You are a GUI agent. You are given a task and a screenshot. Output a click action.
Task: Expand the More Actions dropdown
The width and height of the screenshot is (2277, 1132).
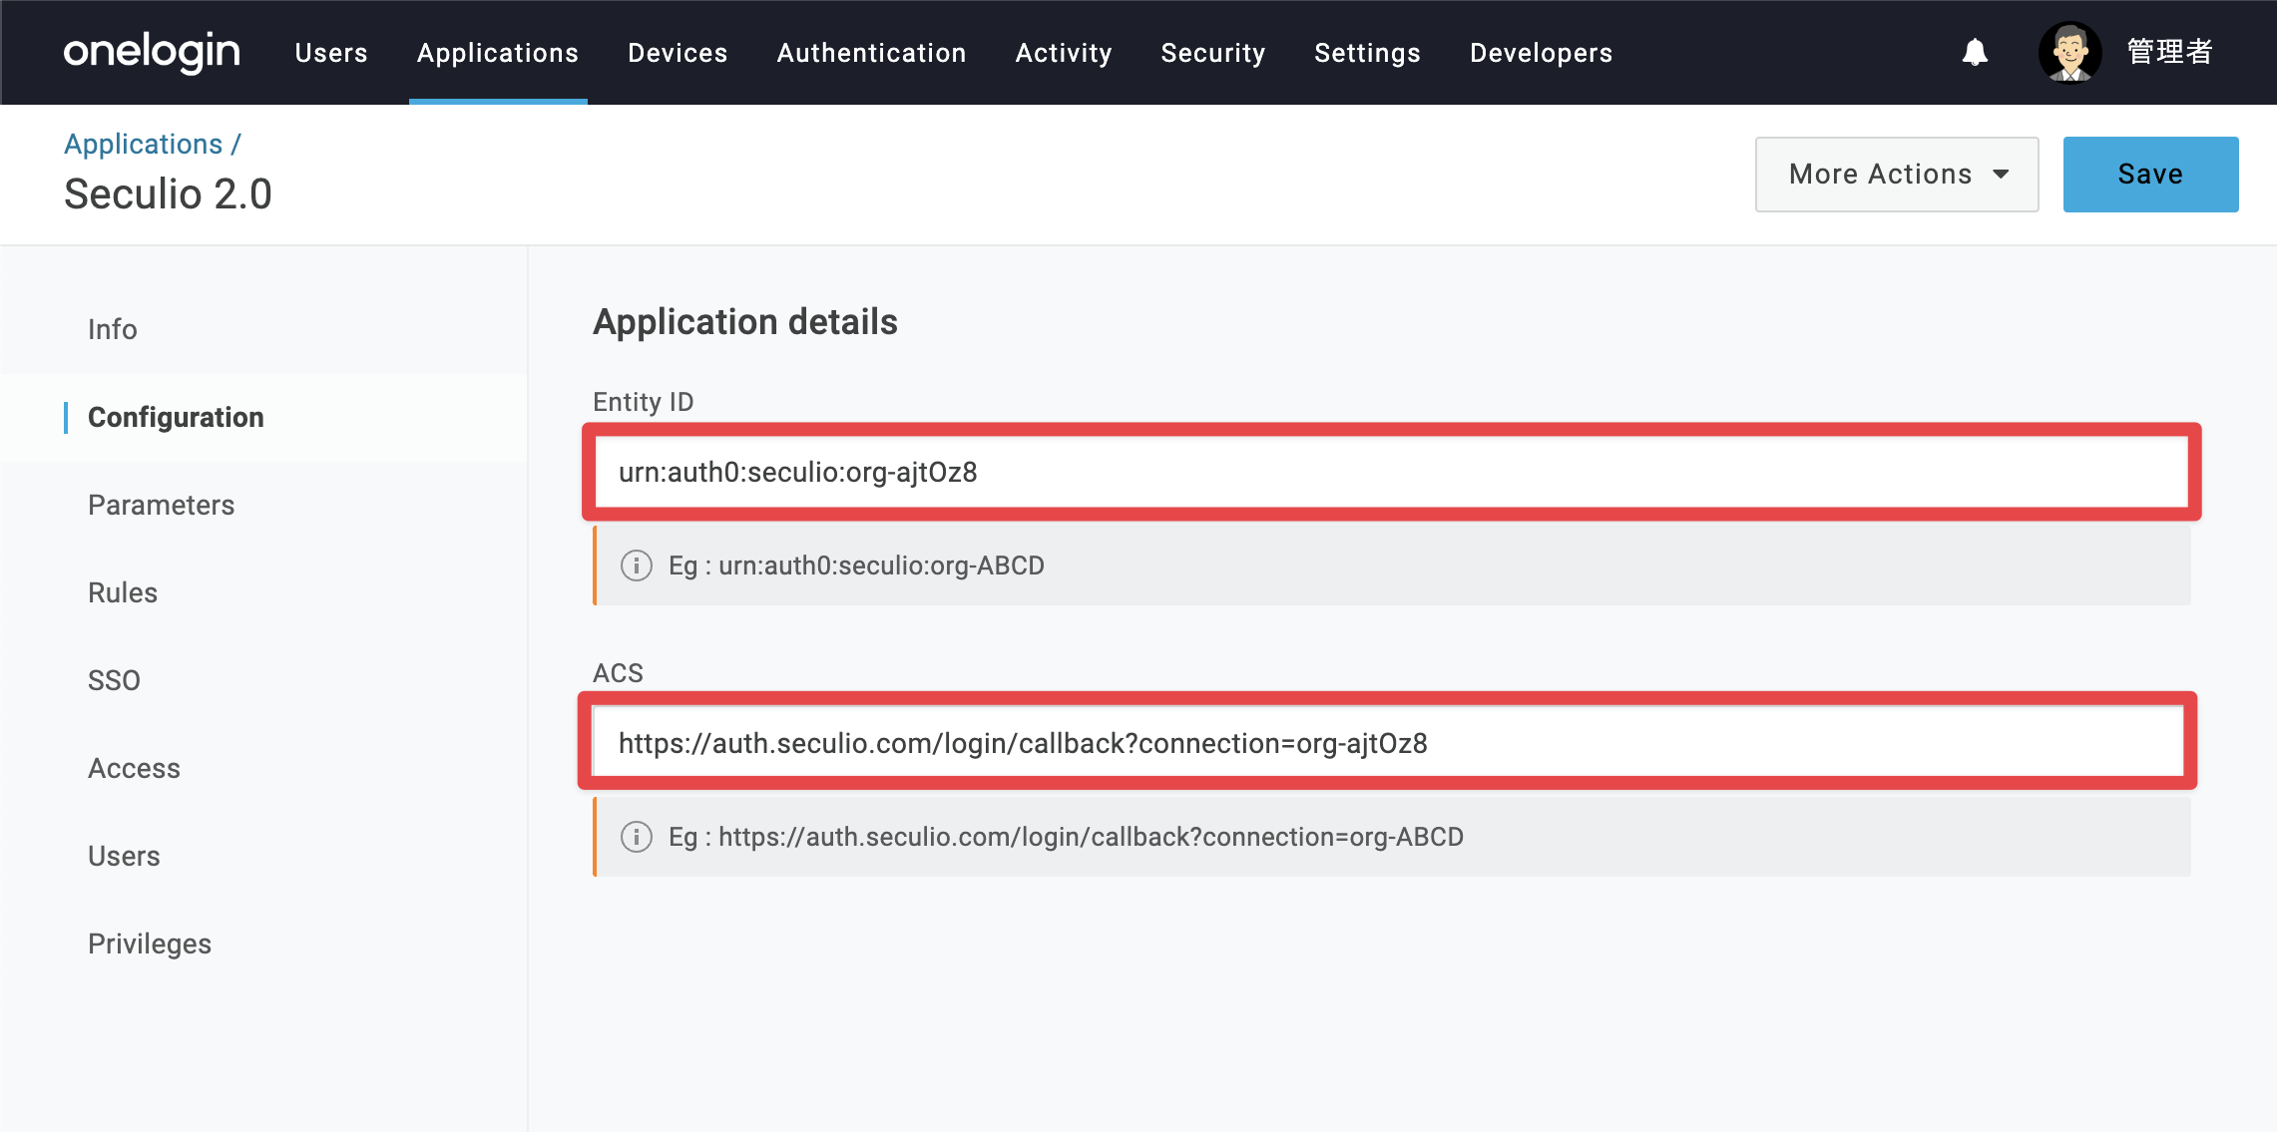(x=1897, y=175)
